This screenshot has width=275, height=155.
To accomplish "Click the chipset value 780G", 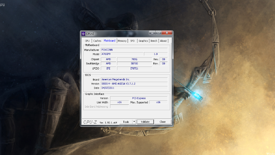I will pos(134,59).
